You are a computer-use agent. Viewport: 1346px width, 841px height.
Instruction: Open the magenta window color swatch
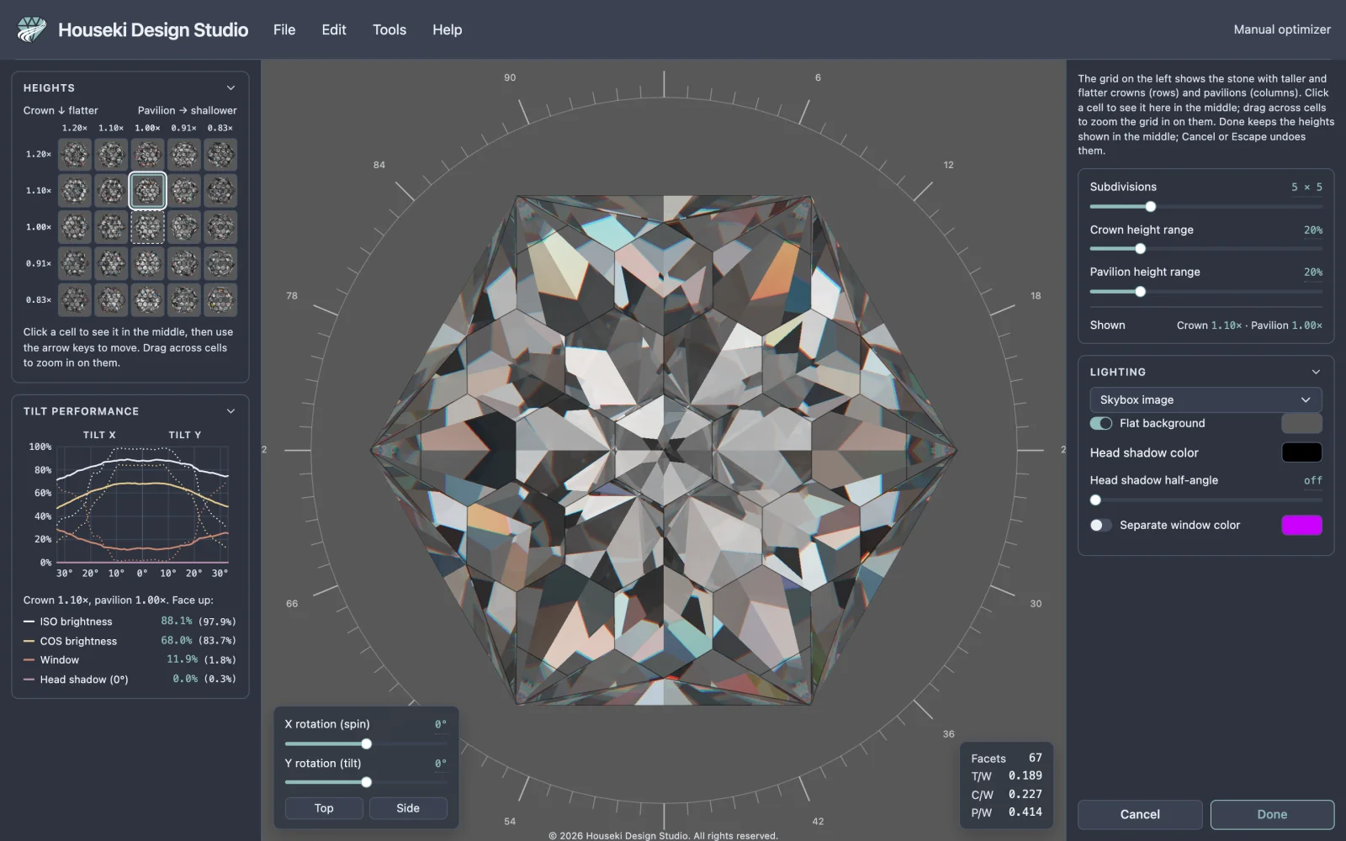1301,525
